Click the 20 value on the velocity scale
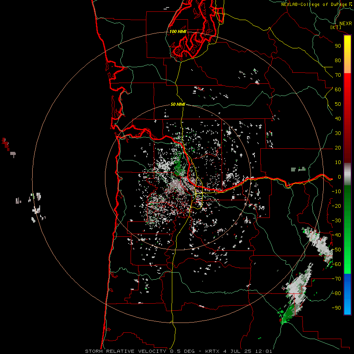 click(338, 147)
